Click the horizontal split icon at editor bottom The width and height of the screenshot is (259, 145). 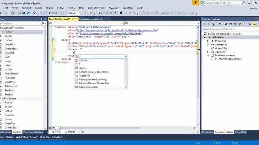pyautogui.click(x=195, y=132)
